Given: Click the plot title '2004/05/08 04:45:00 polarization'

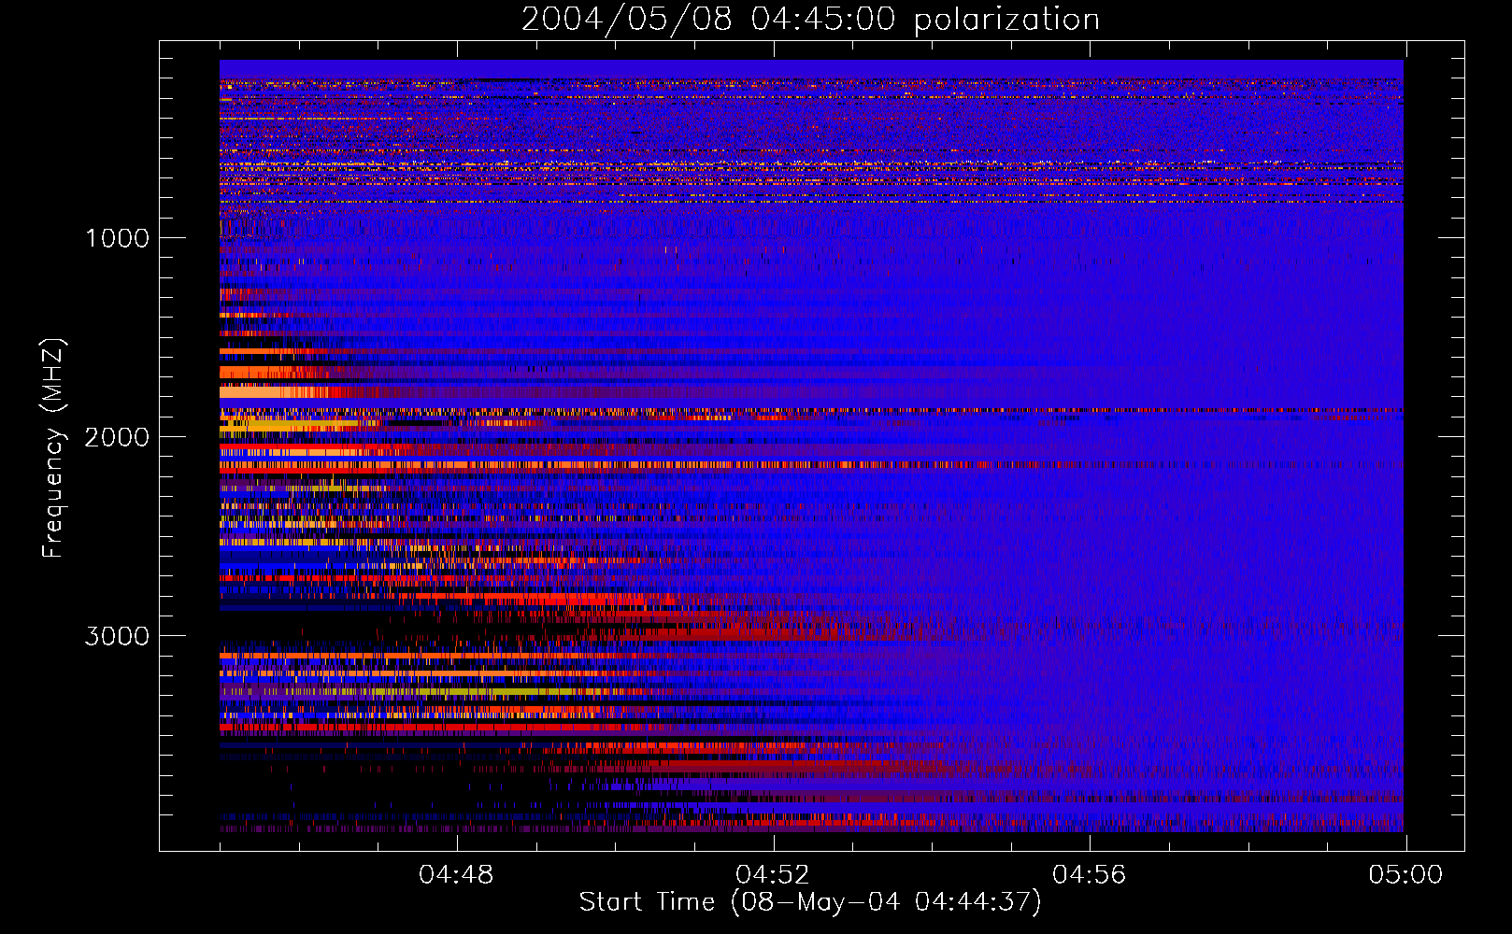Looking at the screenshot, I should tap(810, 20).
